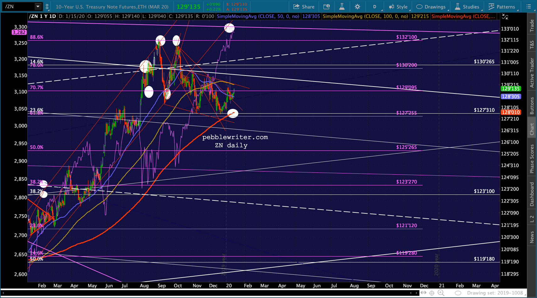Open chart settings gear icon
This screenshot has width=537, height=298.
[x=357, y=7]
